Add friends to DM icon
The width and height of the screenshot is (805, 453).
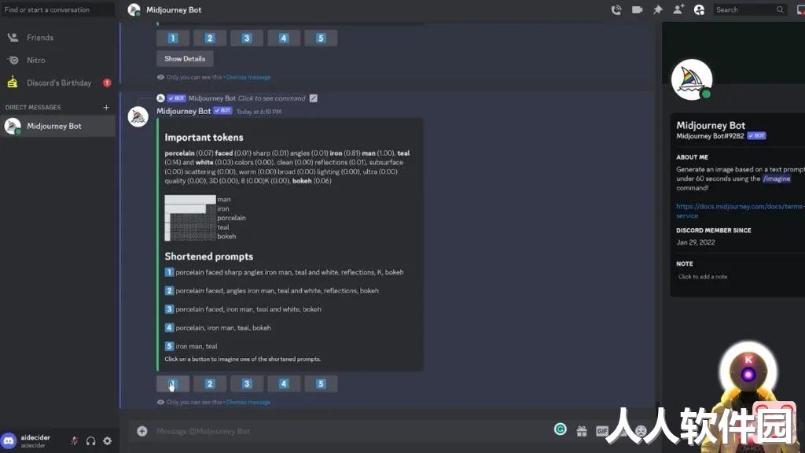pyautogui.click(x=678, y=9)
